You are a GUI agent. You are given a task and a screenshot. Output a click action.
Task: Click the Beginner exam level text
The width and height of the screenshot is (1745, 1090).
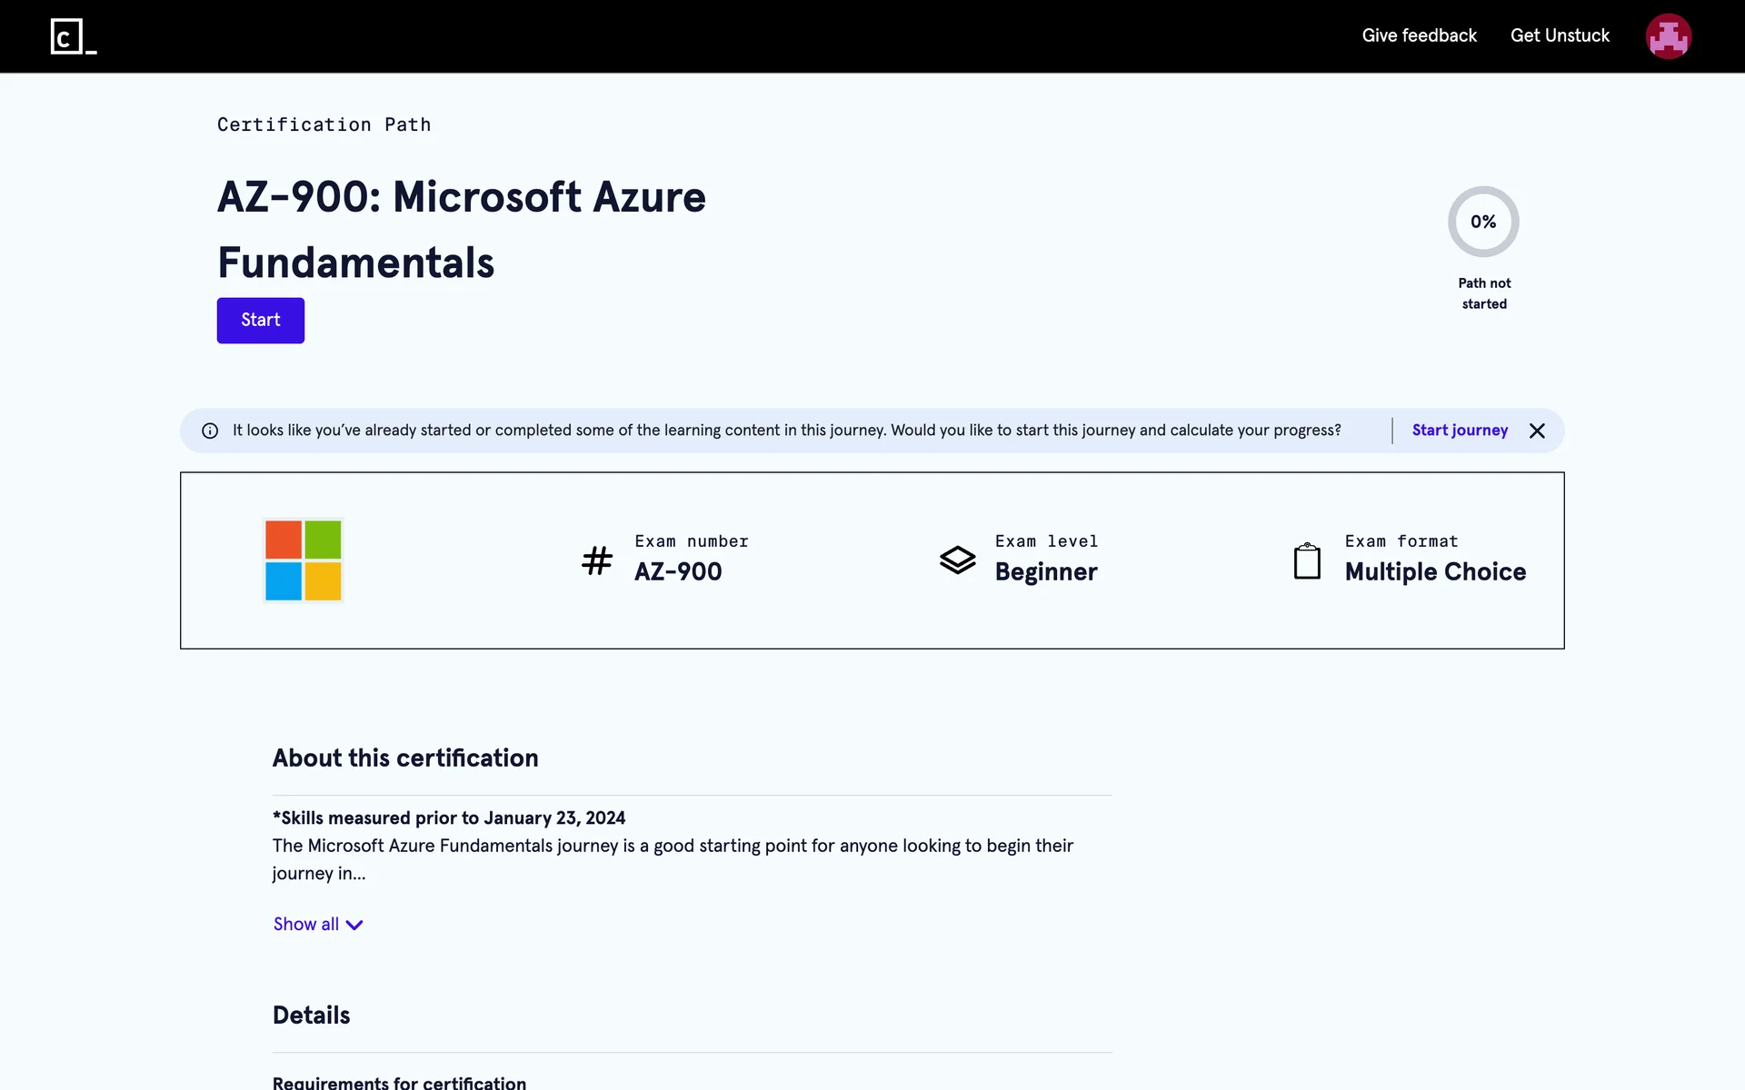(x=1046, y=571)
